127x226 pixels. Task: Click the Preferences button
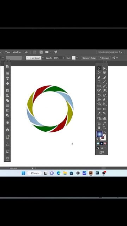[104, 58]
